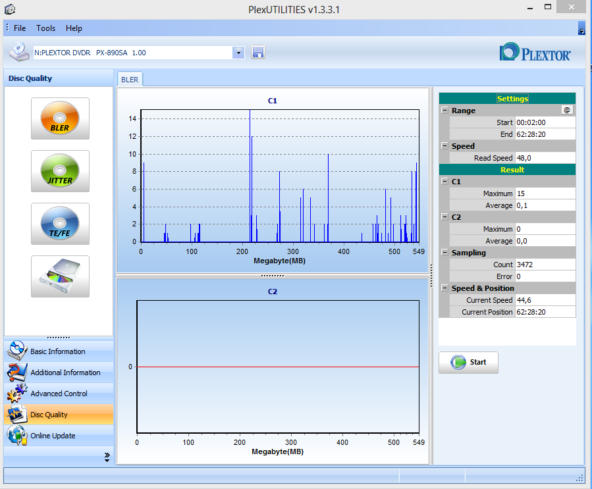Click the drive eject tray icon

60,276
